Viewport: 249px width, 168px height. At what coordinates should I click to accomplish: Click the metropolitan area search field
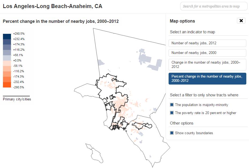[x=214, y=6]
